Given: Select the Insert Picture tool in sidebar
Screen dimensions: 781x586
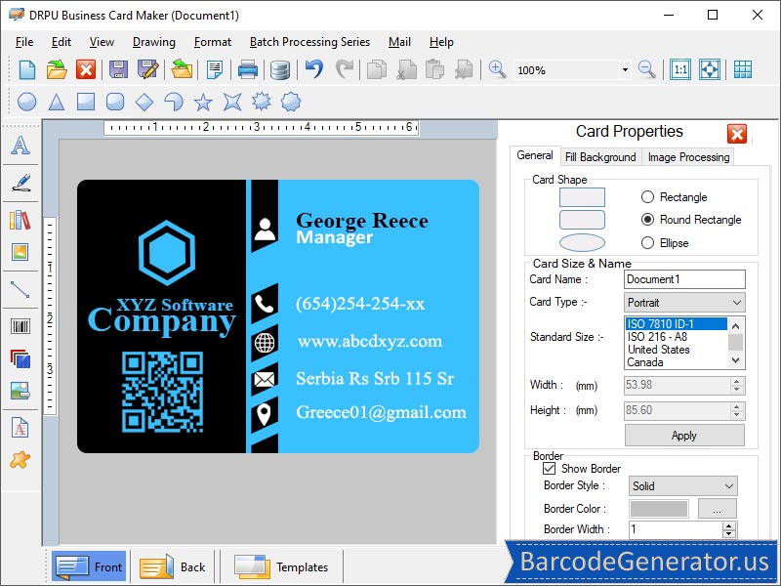Looking at the screenshot, I should tap(21, 252).
